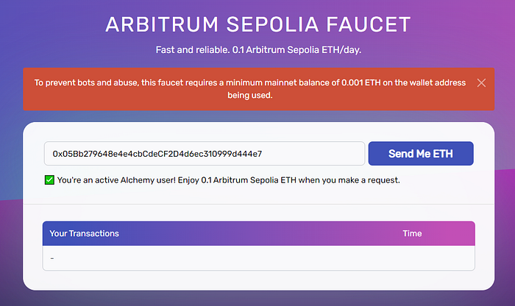Dismiss the red warning banner with X
Screen dimensions: 515x306
coord(481,82)
